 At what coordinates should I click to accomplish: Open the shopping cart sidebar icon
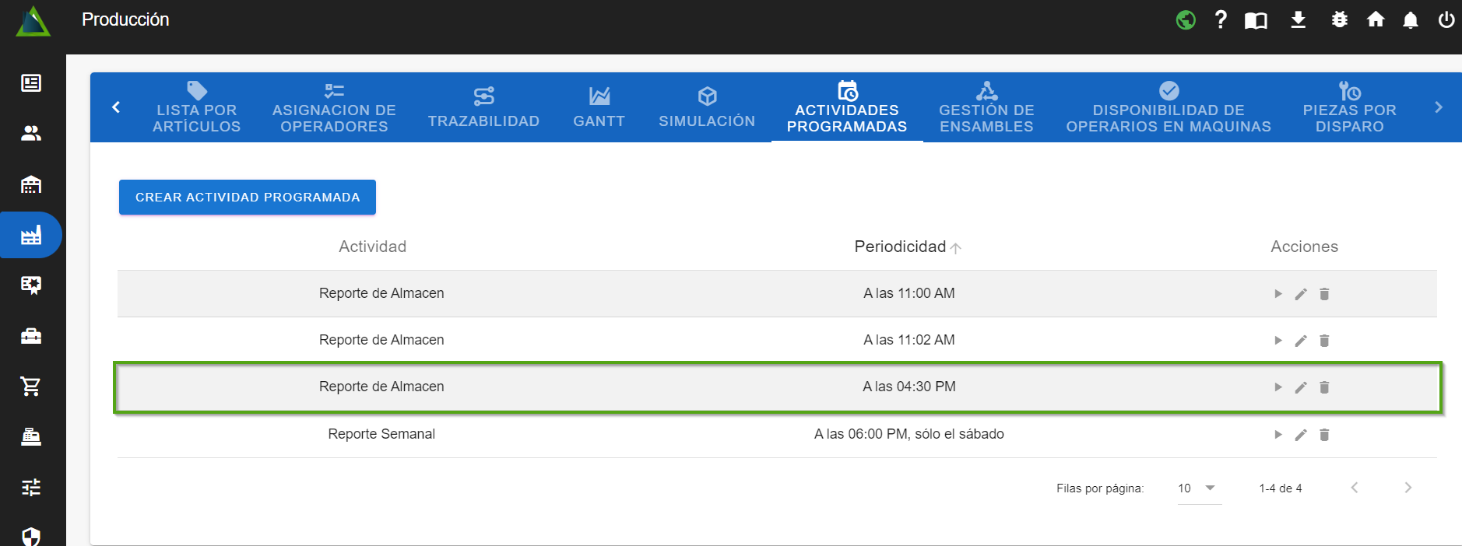point(31,386)
